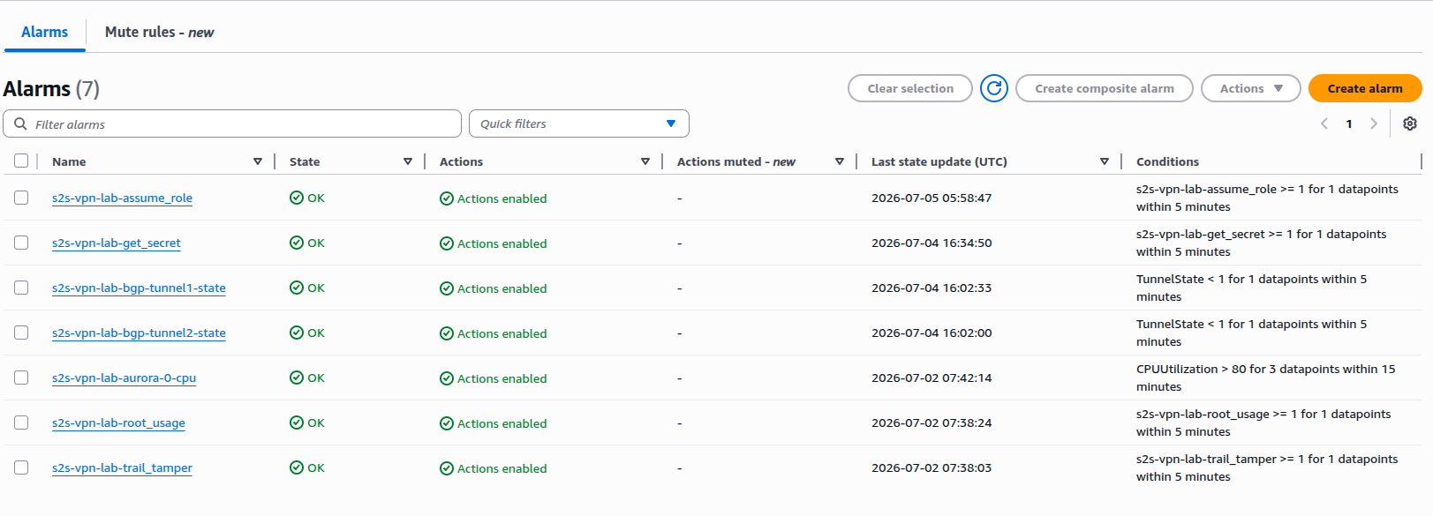Screen dimensions: 1433x516
Task: Click timestamp 2026-07-05 05:58:47
Action: 931,198
